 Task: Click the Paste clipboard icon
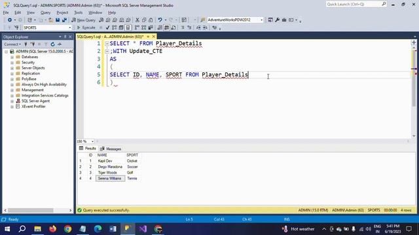(151, 20)
